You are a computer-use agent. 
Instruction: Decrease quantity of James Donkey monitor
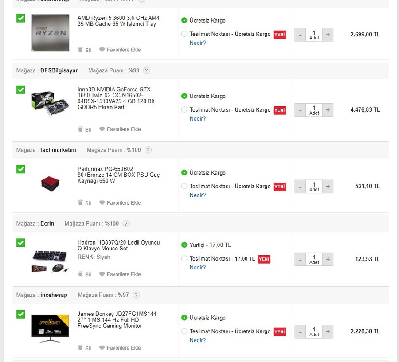pyautogui.click(x=300, y=332)
